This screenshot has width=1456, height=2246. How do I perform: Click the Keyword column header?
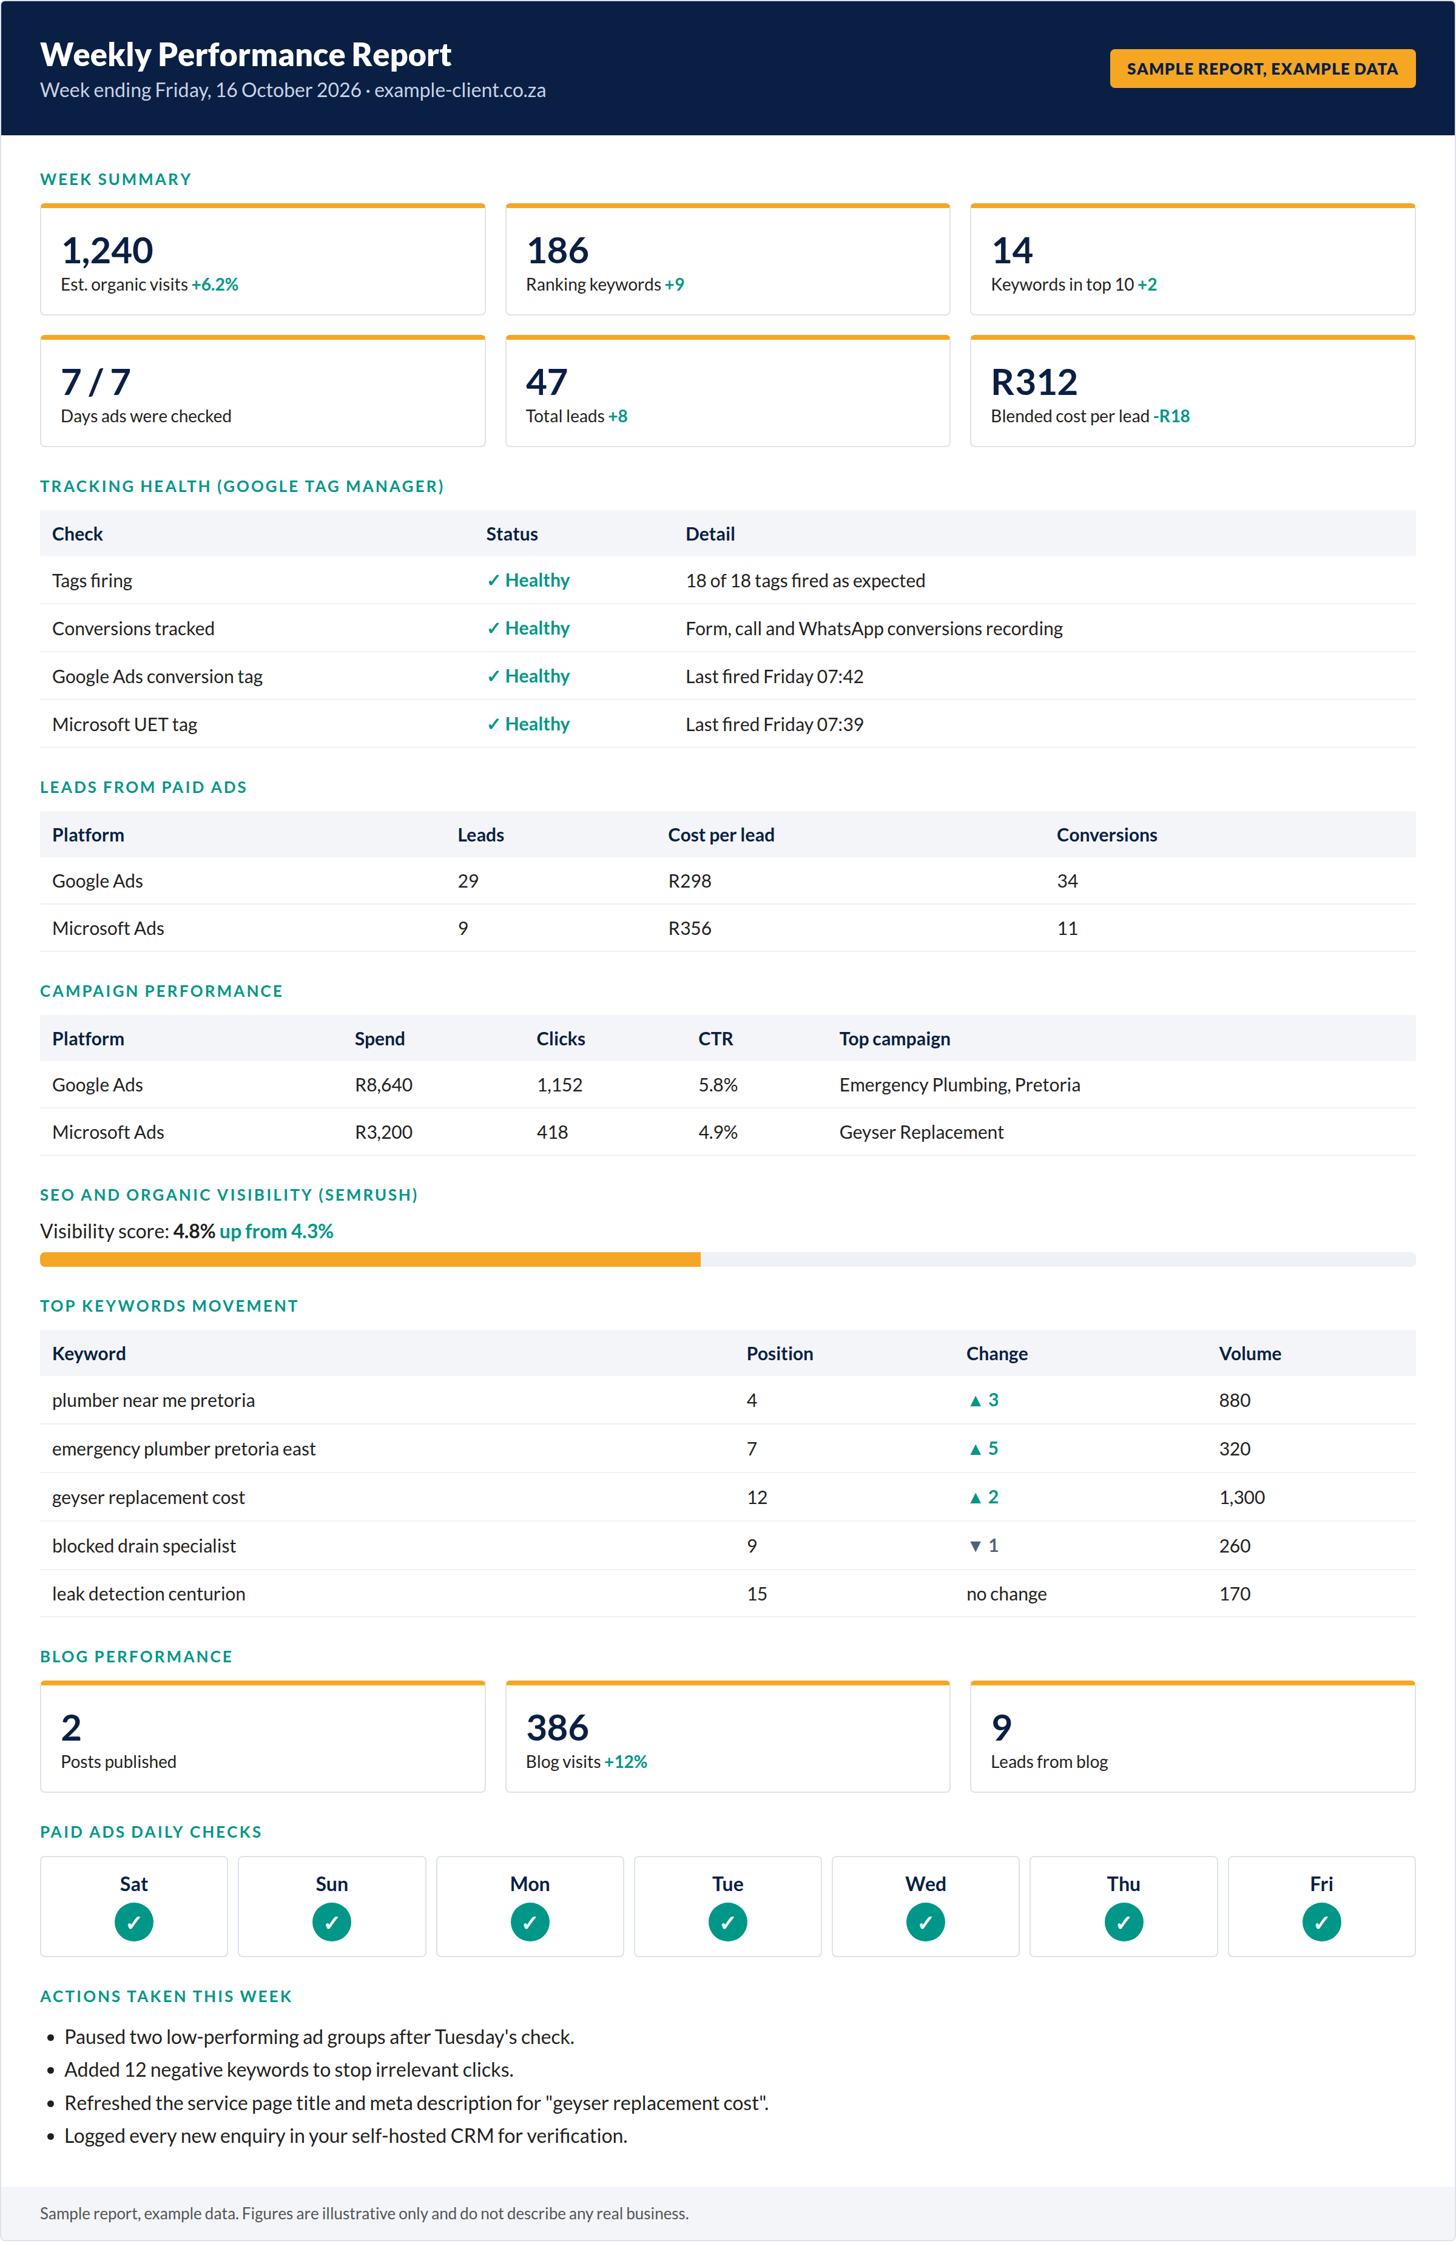[x=89, y=1354]
